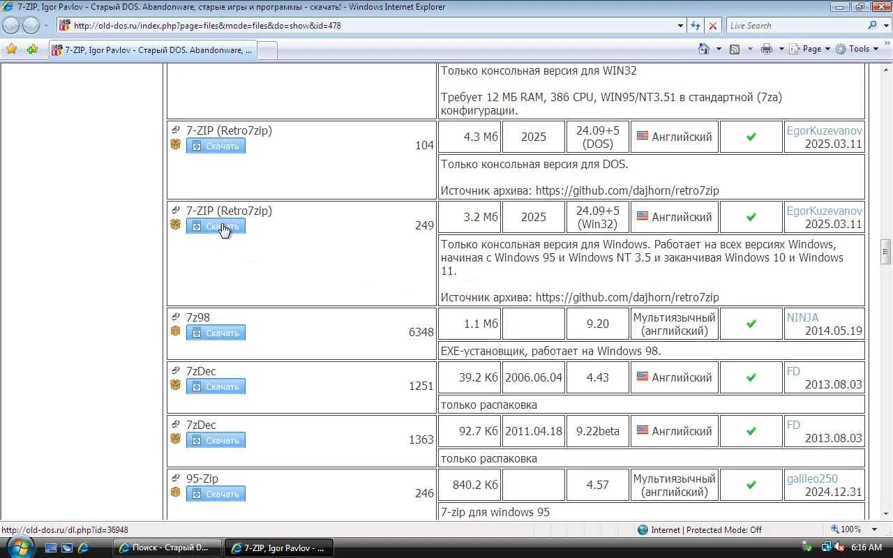Image resolution: width=893 pixels, height=558 pixels.
Task: Open the Tools menu dropdown arrow
Action: pos(876,49)
